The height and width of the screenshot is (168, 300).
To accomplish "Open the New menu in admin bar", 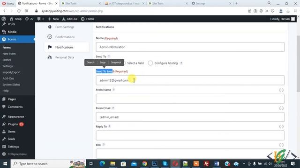I will [x=53, y=19].
